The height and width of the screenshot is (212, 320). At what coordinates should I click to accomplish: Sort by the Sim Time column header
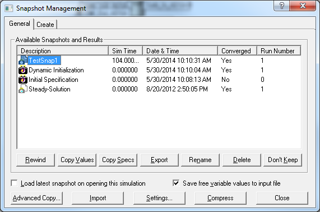(126, 50)
